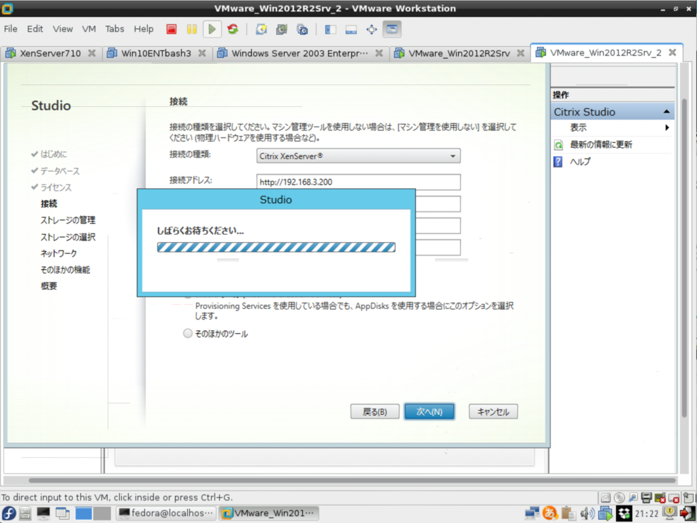The height and width of the screenshot is (523, 697).
Task: Click VMware_Win201 taskbar window button
Action: [268, 513]
